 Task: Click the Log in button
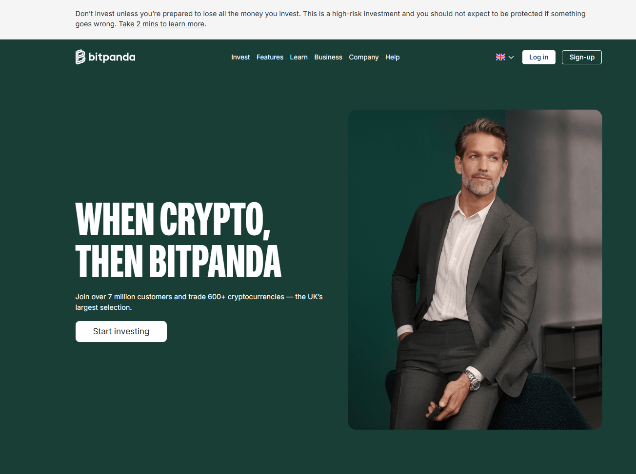coord(539,57)
